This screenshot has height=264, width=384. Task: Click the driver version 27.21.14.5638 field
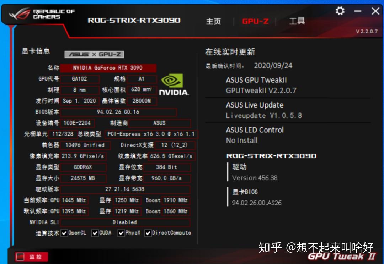125,189
